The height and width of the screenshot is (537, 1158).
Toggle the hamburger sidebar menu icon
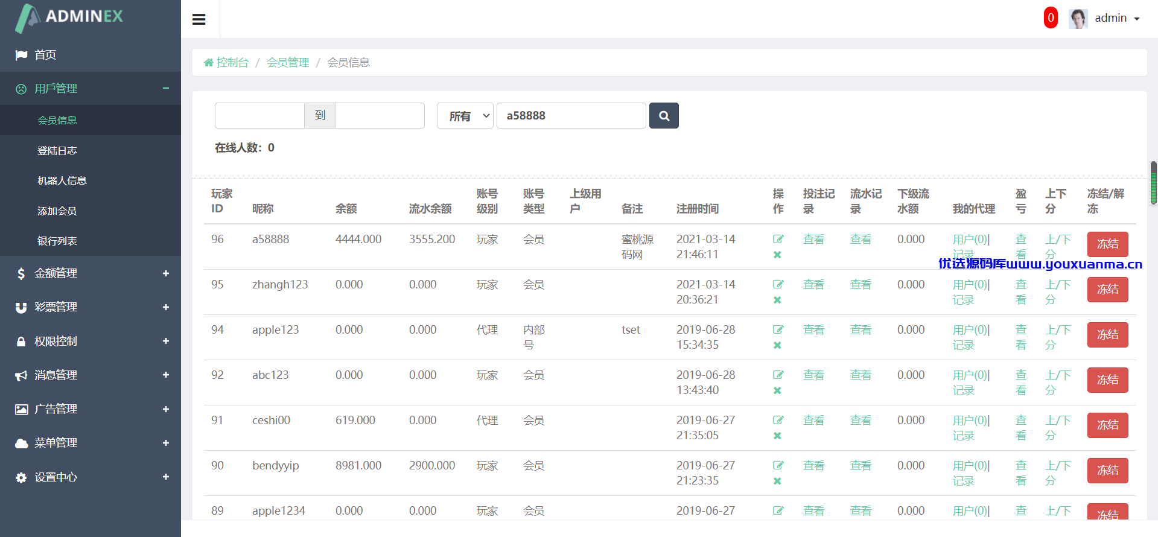pyautogui.click(x=199, y=19)
